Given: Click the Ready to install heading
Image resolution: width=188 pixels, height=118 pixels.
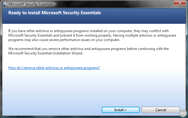Looking at the screenshot, I should pos(55,13).
